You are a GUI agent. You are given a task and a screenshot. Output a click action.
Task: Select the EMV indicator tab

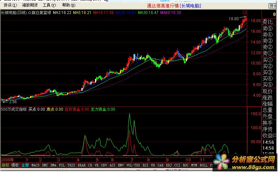[x=121, y=165]
